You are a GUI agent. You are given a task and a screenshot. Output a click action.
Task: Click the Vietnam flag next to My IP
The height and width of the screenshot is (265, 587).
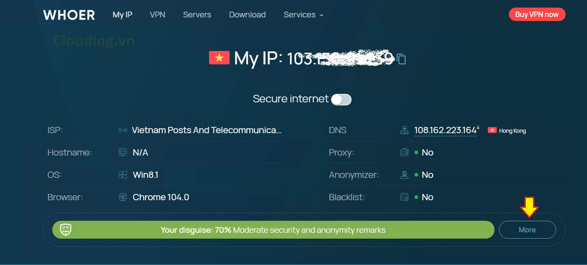[x=219, y=58]
